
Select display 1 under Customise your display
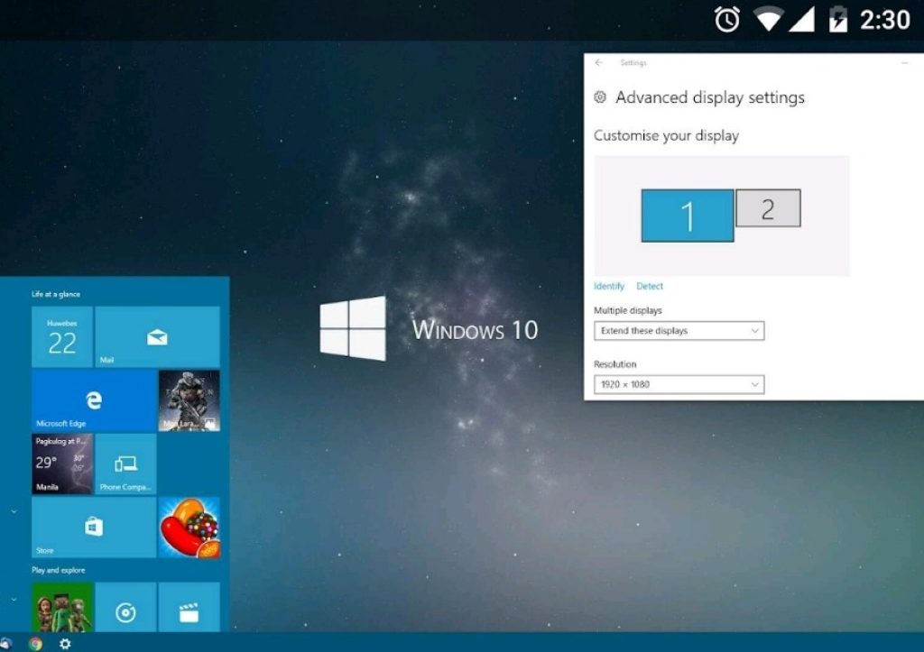(x=688, y=216)
